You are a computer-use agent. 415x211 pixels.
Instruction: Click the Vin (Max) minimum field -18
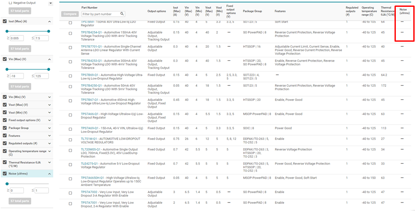(x=17, y=76)
